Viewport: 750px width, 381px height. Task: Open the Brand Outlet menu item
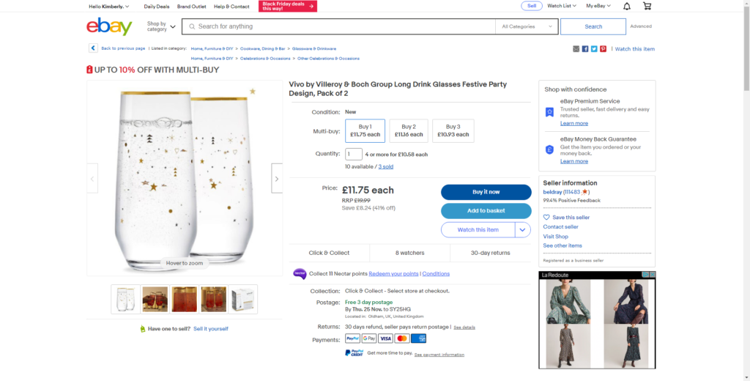[x=191, y=6]
